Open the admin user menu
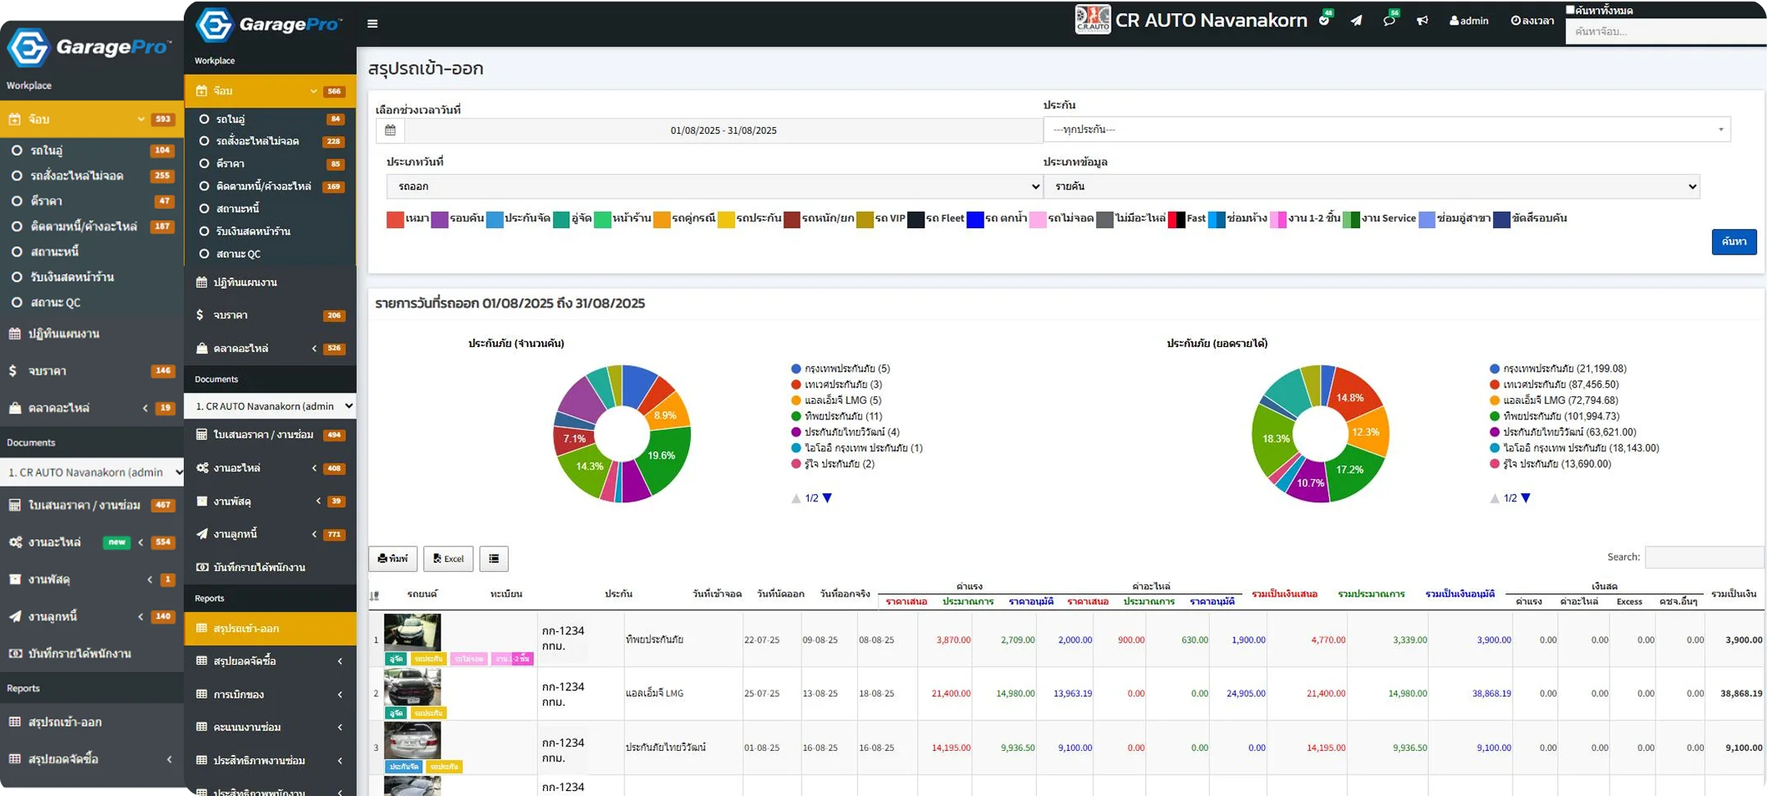Image resolution: width=1767 pixels, height=796 pixels. [1468, 21]
